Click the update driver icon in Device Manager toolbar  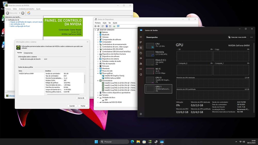[x=114, y=26]
